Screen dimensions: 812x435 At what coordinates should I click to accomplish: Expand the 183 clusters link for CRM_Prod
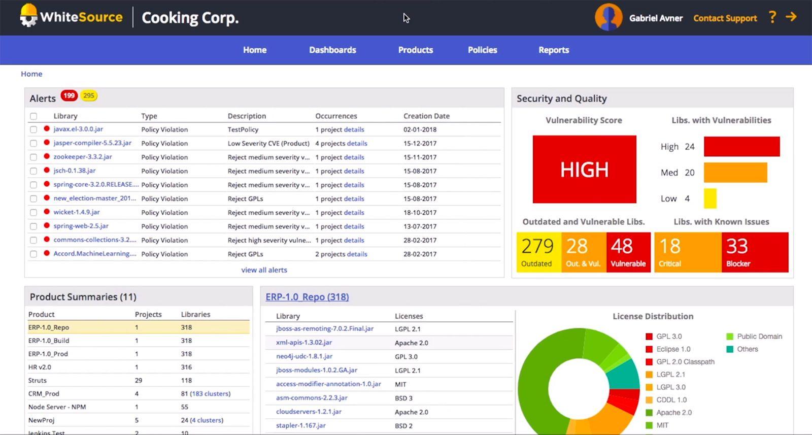click(210, 394)
